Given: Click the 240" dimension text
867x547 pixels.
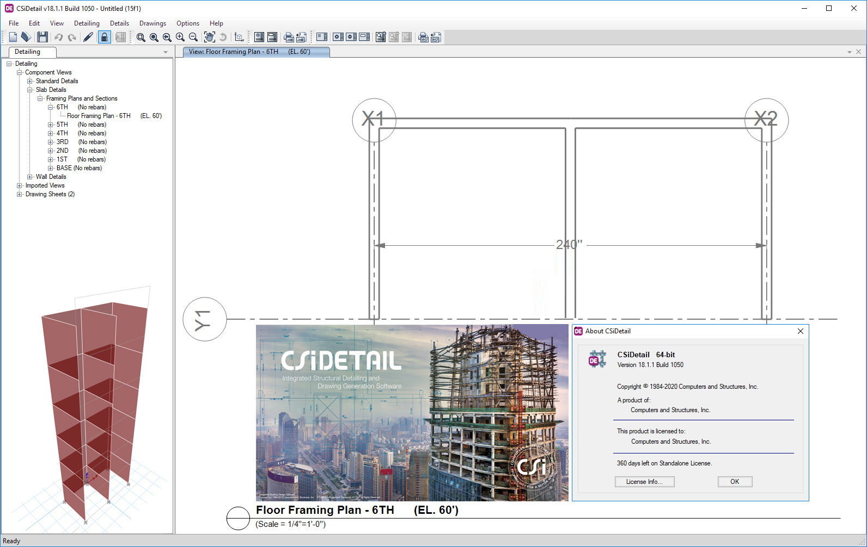Looking at the screenshot, I should point(569,245).
